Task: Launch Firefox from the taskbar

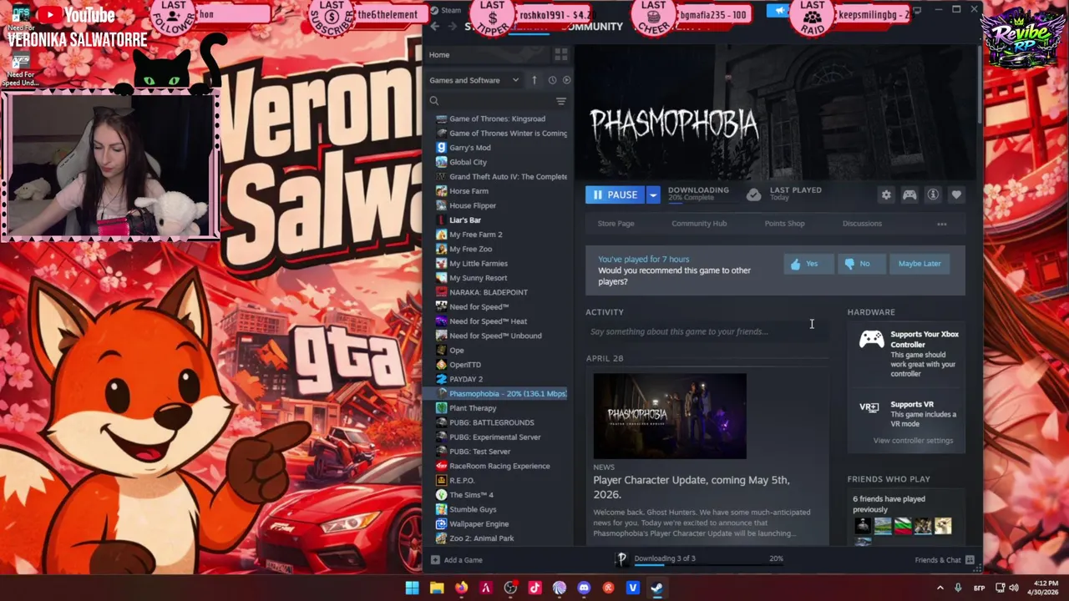Action: pos(461,588)
